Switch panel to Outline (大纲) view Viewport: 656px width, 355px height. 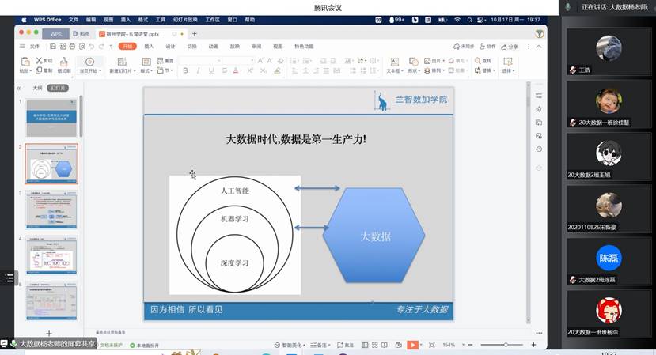coord(36,89)
